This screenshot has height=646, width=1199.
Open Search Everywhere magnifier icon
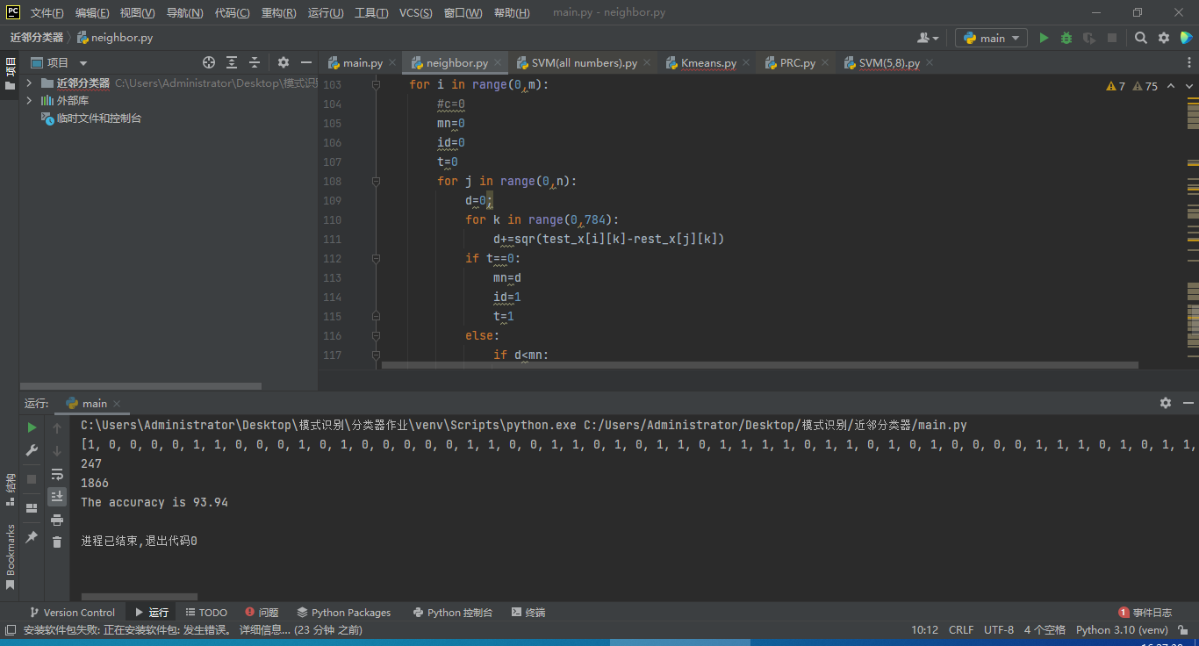[x=1140, y=38]
